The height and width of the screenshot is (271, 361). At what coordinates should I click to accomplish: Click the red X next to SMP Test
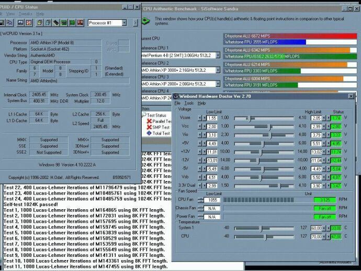[149, 127]
